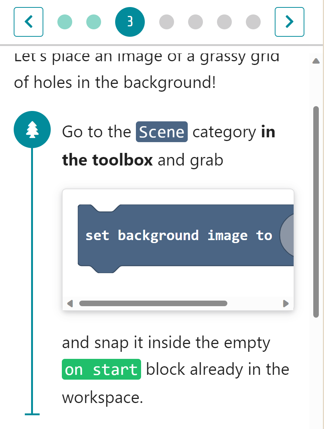The height and width of the screenshot is (429, 324).
Task: Click the green on start block label
Action: point(101,369)
